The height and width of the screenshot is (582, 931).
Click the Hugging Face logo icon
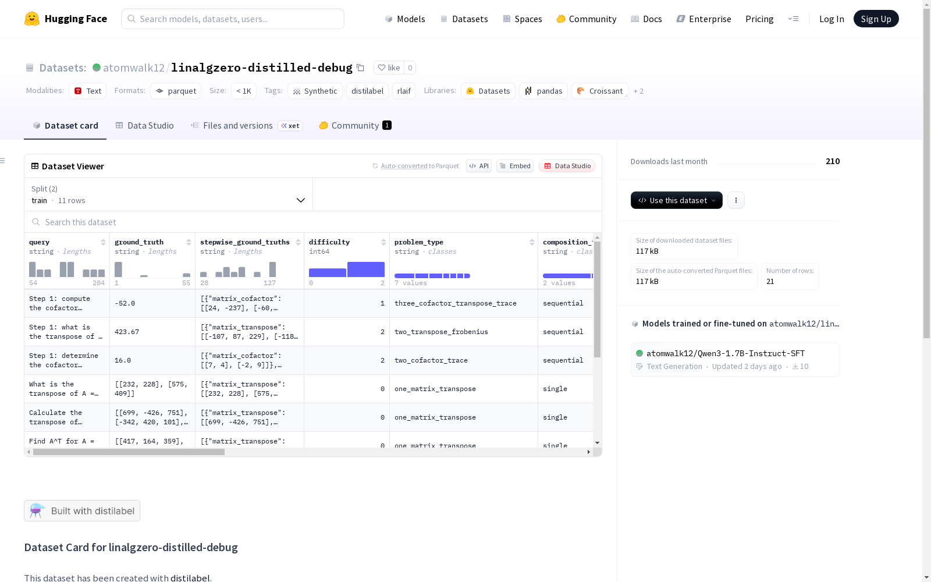(x=32, y=19)
